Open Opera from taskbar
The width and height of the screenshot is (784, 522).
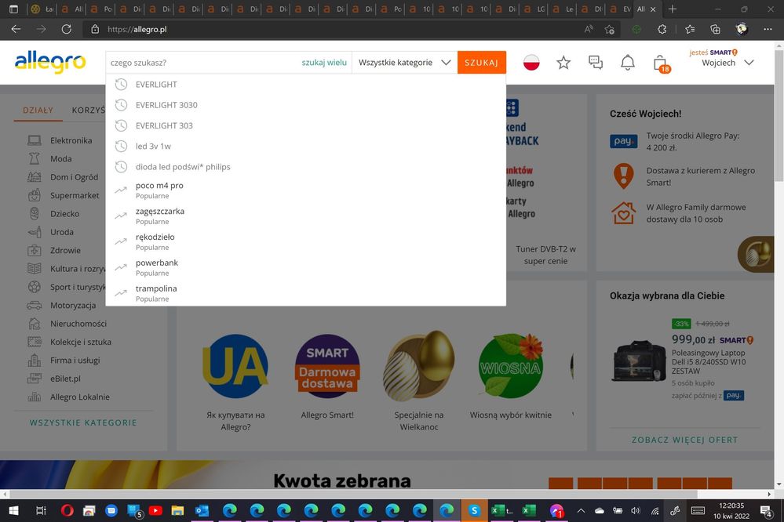point(67,510)
